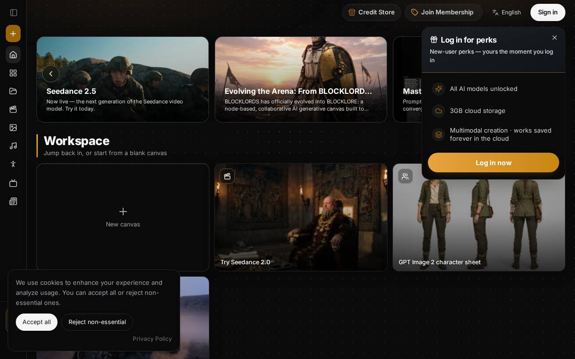The image size is (575, 359).
Task: Click the Sign in button
Action: click(548, 12)
